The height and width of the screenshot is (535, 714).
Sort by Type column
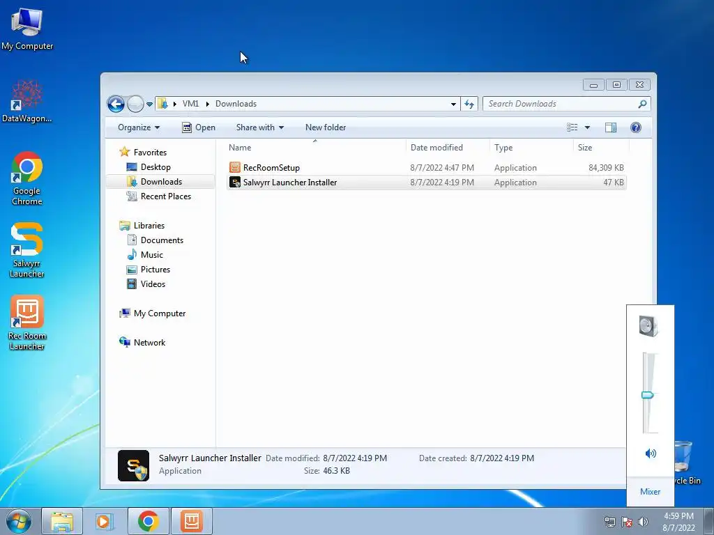coord(531,148)
